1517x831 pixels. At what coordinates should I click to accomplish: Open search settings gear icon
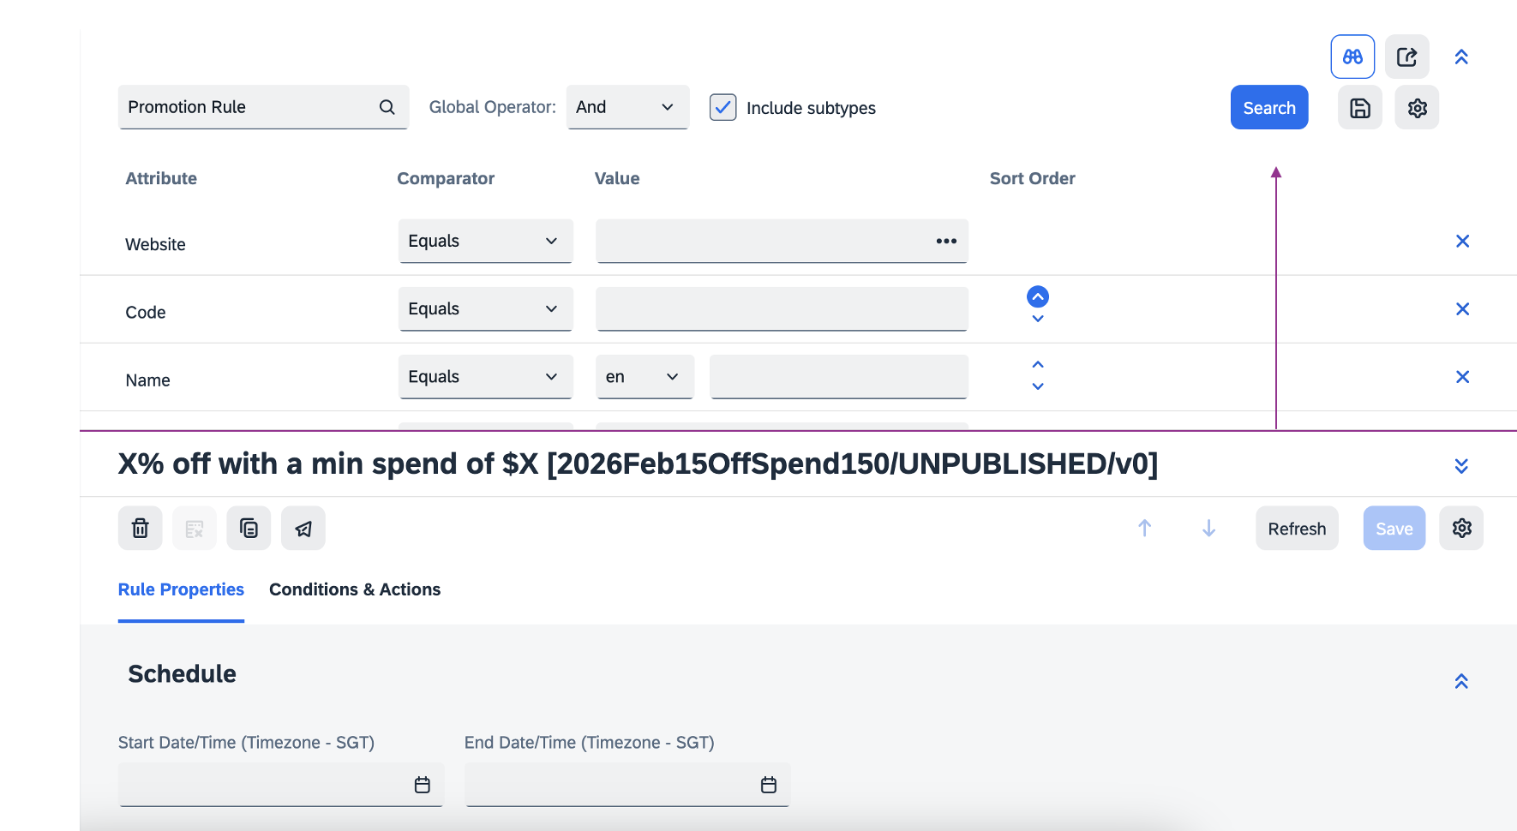click(1417, 108)
